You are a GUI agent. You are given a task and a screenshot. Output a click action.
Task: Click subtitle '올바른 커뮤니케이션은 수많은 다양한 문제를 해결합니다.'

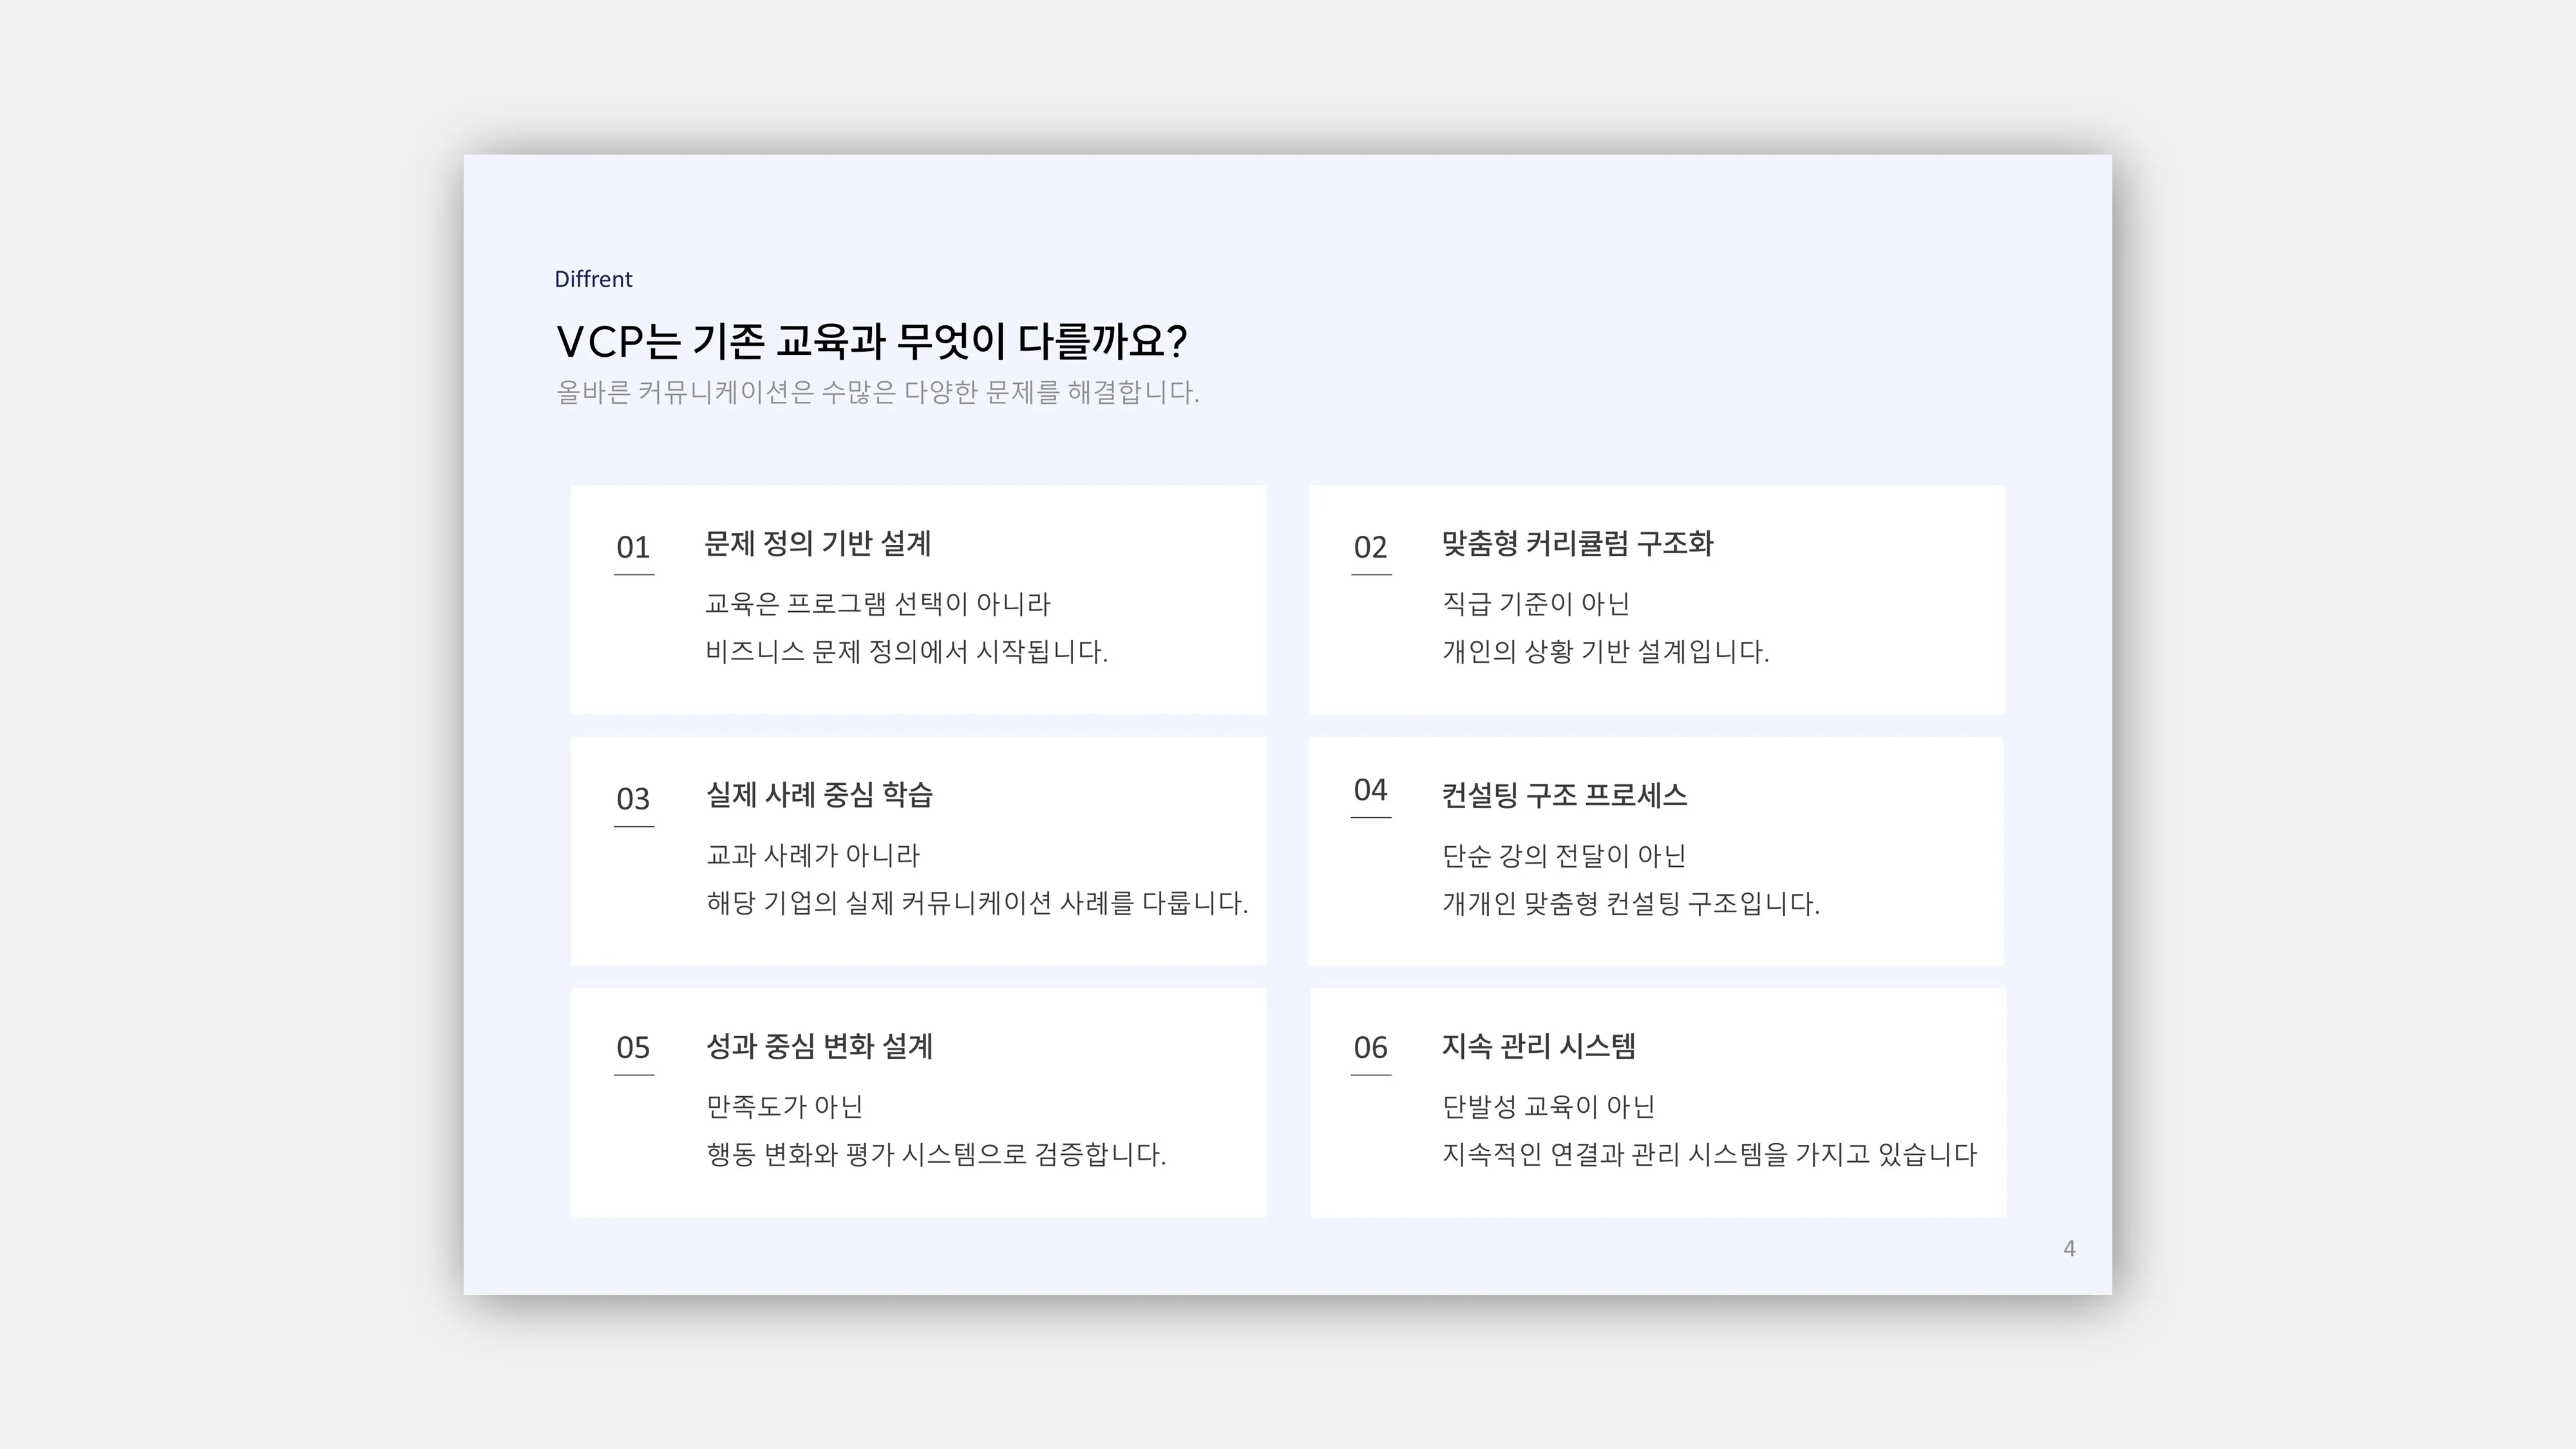pos(877,392)
